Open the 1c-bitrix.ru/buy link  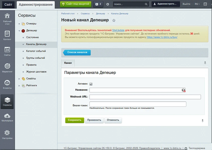[162, 37]
